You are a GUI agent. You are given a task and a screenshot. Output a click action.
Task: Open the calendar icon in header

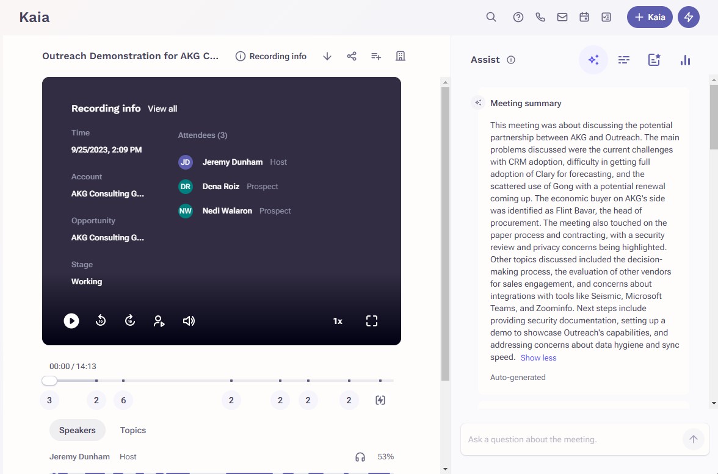pyautogui.click(x=584, y=17)
